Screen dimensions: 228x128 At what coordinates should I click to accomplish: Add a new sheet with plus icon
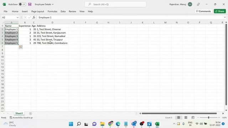(x=30, y=113)
